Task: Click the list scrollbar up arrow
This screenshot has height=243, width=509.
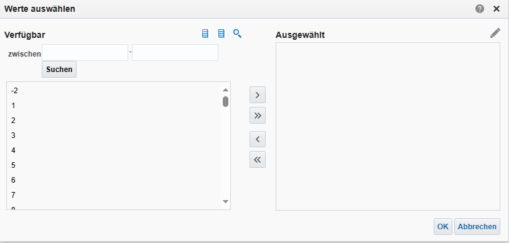Action: [226, 90]
